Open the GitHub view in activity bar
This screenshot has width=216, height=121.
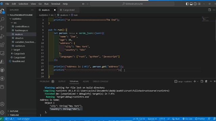tap(2, 70)
